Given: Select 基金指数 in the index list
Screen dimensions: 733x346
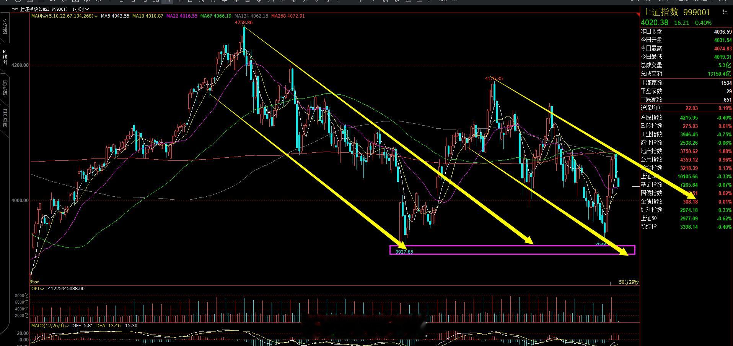Looking at the screenshot, I should click(686, 185).
